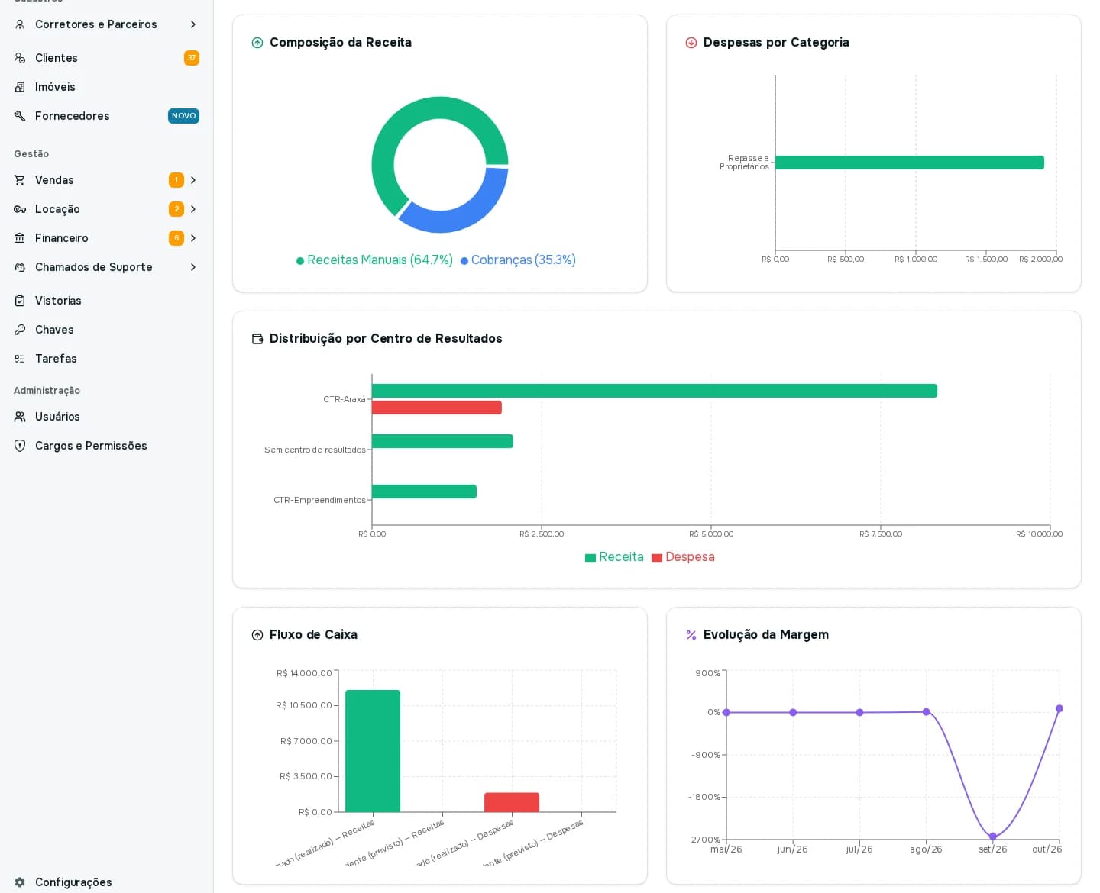This screenshot has height=893, width=1100.
Task: Click the Composição da Receita arrow-up icon
Action: click(x=257, y=43)
